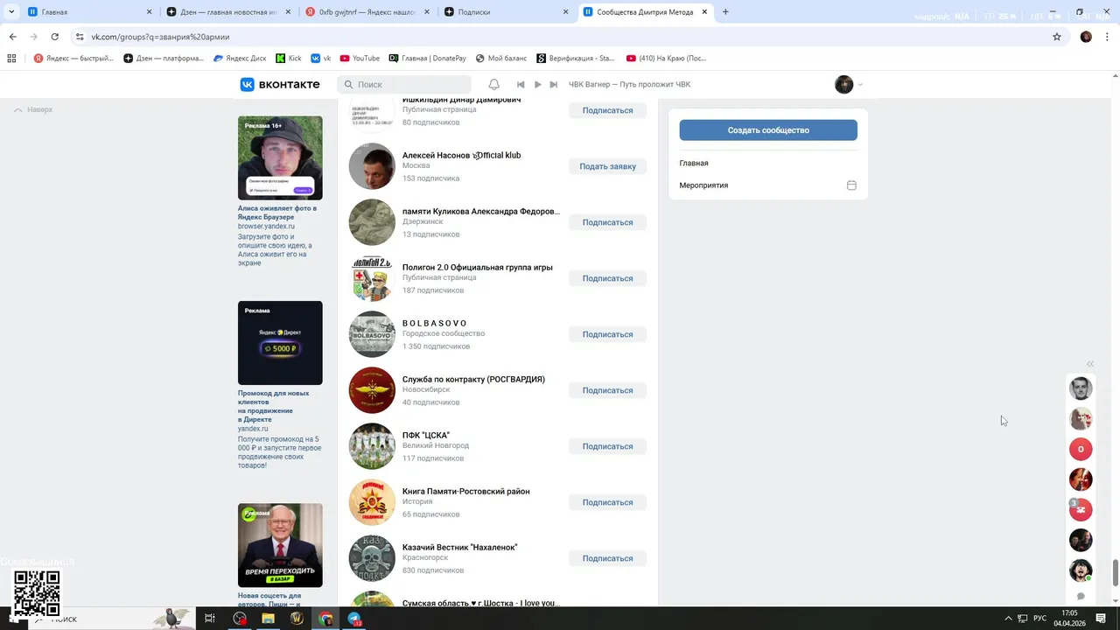Focus the VK Поиск search field
1120x630 pixels.
pyautogui.click(x=404, y=85)
